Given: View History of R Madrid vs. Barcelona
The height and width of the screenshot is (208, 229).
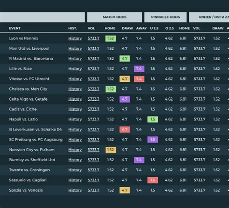Looking at the screenshot, I should (x=75, y=59).
